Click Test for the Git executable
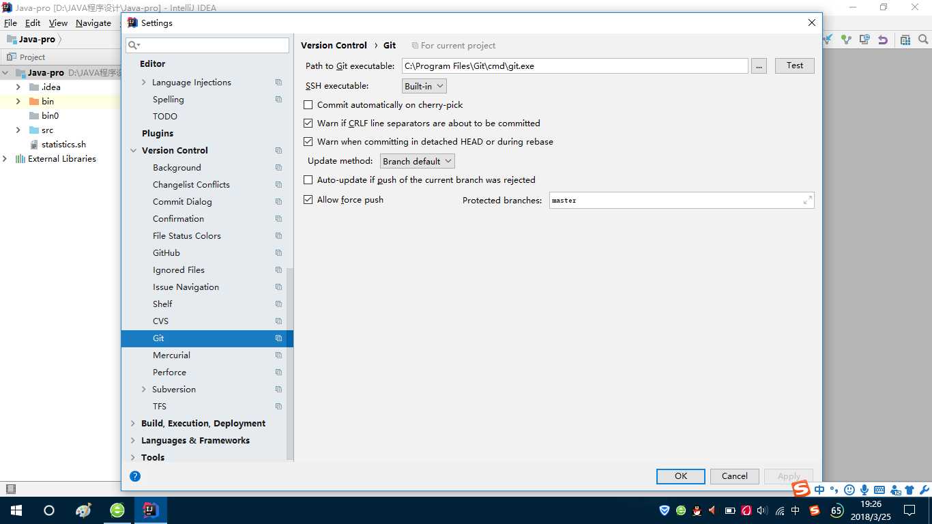This screenshot has width=932, height=524. [x=795, y=65]
